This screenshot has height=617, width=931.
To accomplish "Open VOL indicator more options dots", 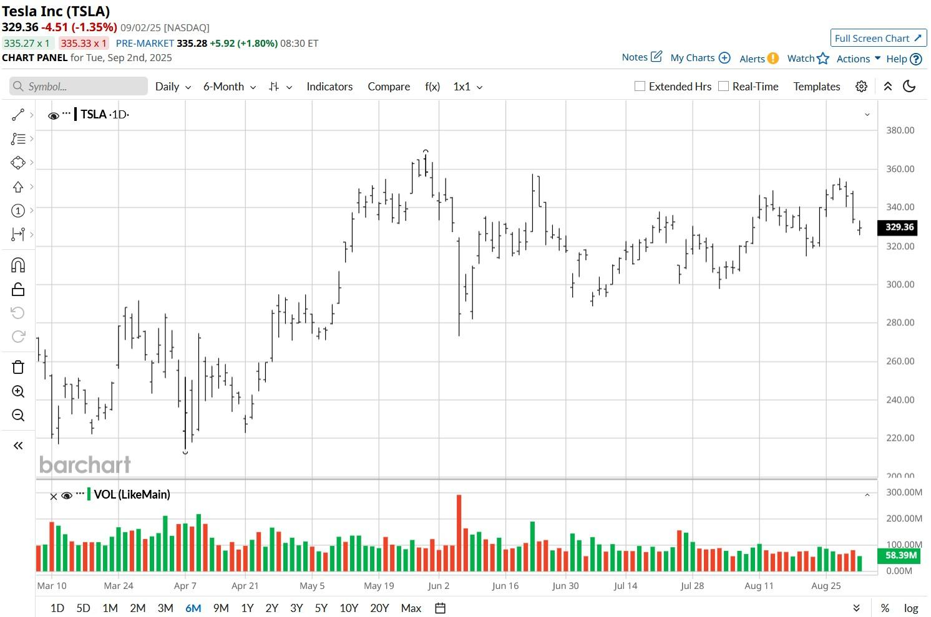I will pos(80,494).
